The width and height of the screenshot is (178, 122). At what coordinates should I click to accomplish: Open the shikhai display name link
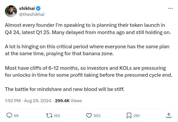pos(27,8)
